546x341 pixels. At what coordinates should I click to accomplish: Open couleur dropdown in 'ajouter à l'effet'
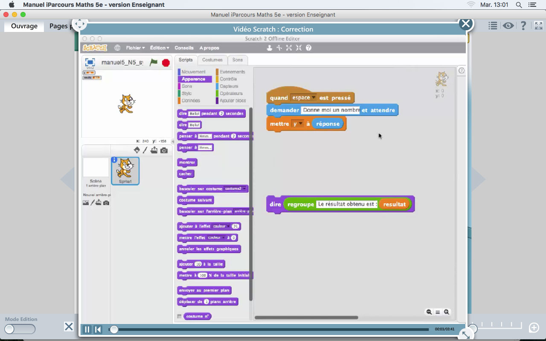[x=221, y=226]
